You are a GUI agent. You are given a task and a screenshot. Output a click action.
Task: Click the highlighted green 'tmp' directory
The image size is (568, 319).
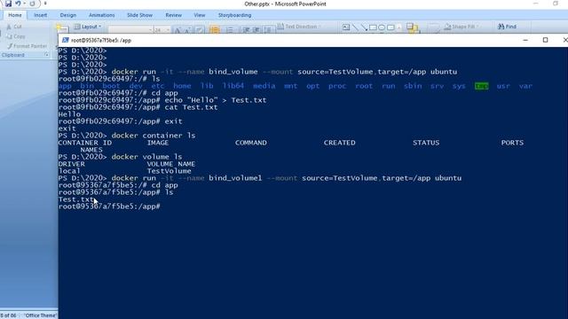[481, 86]
